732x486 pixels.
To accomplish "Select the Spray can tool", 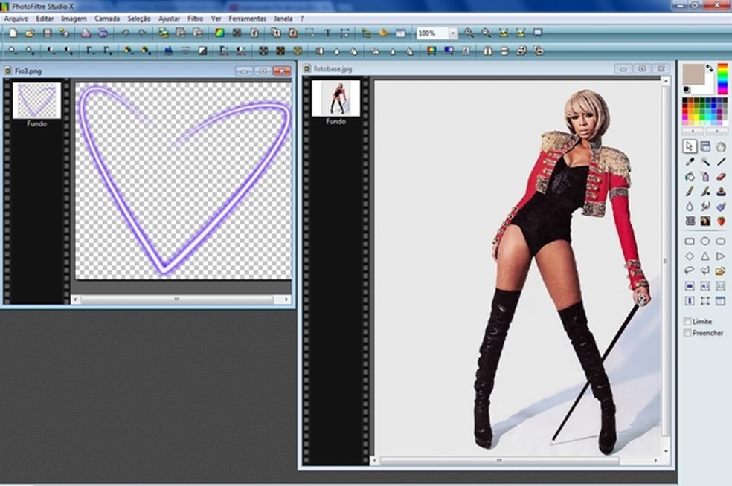I will [x=705, y=177].
